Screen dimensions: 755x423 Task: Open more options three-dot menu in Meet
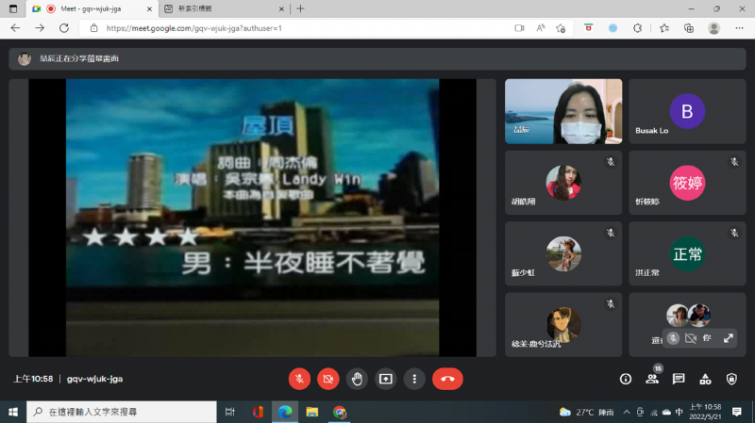[x=414, y=379]
